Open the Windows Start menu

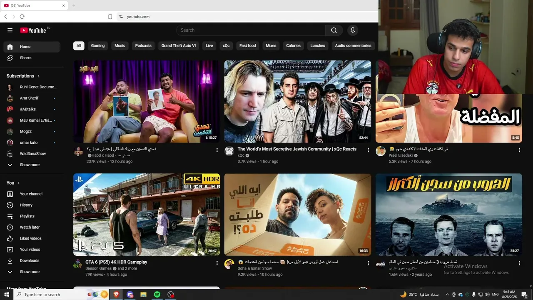pyautogui.click(x=7, y=295)
